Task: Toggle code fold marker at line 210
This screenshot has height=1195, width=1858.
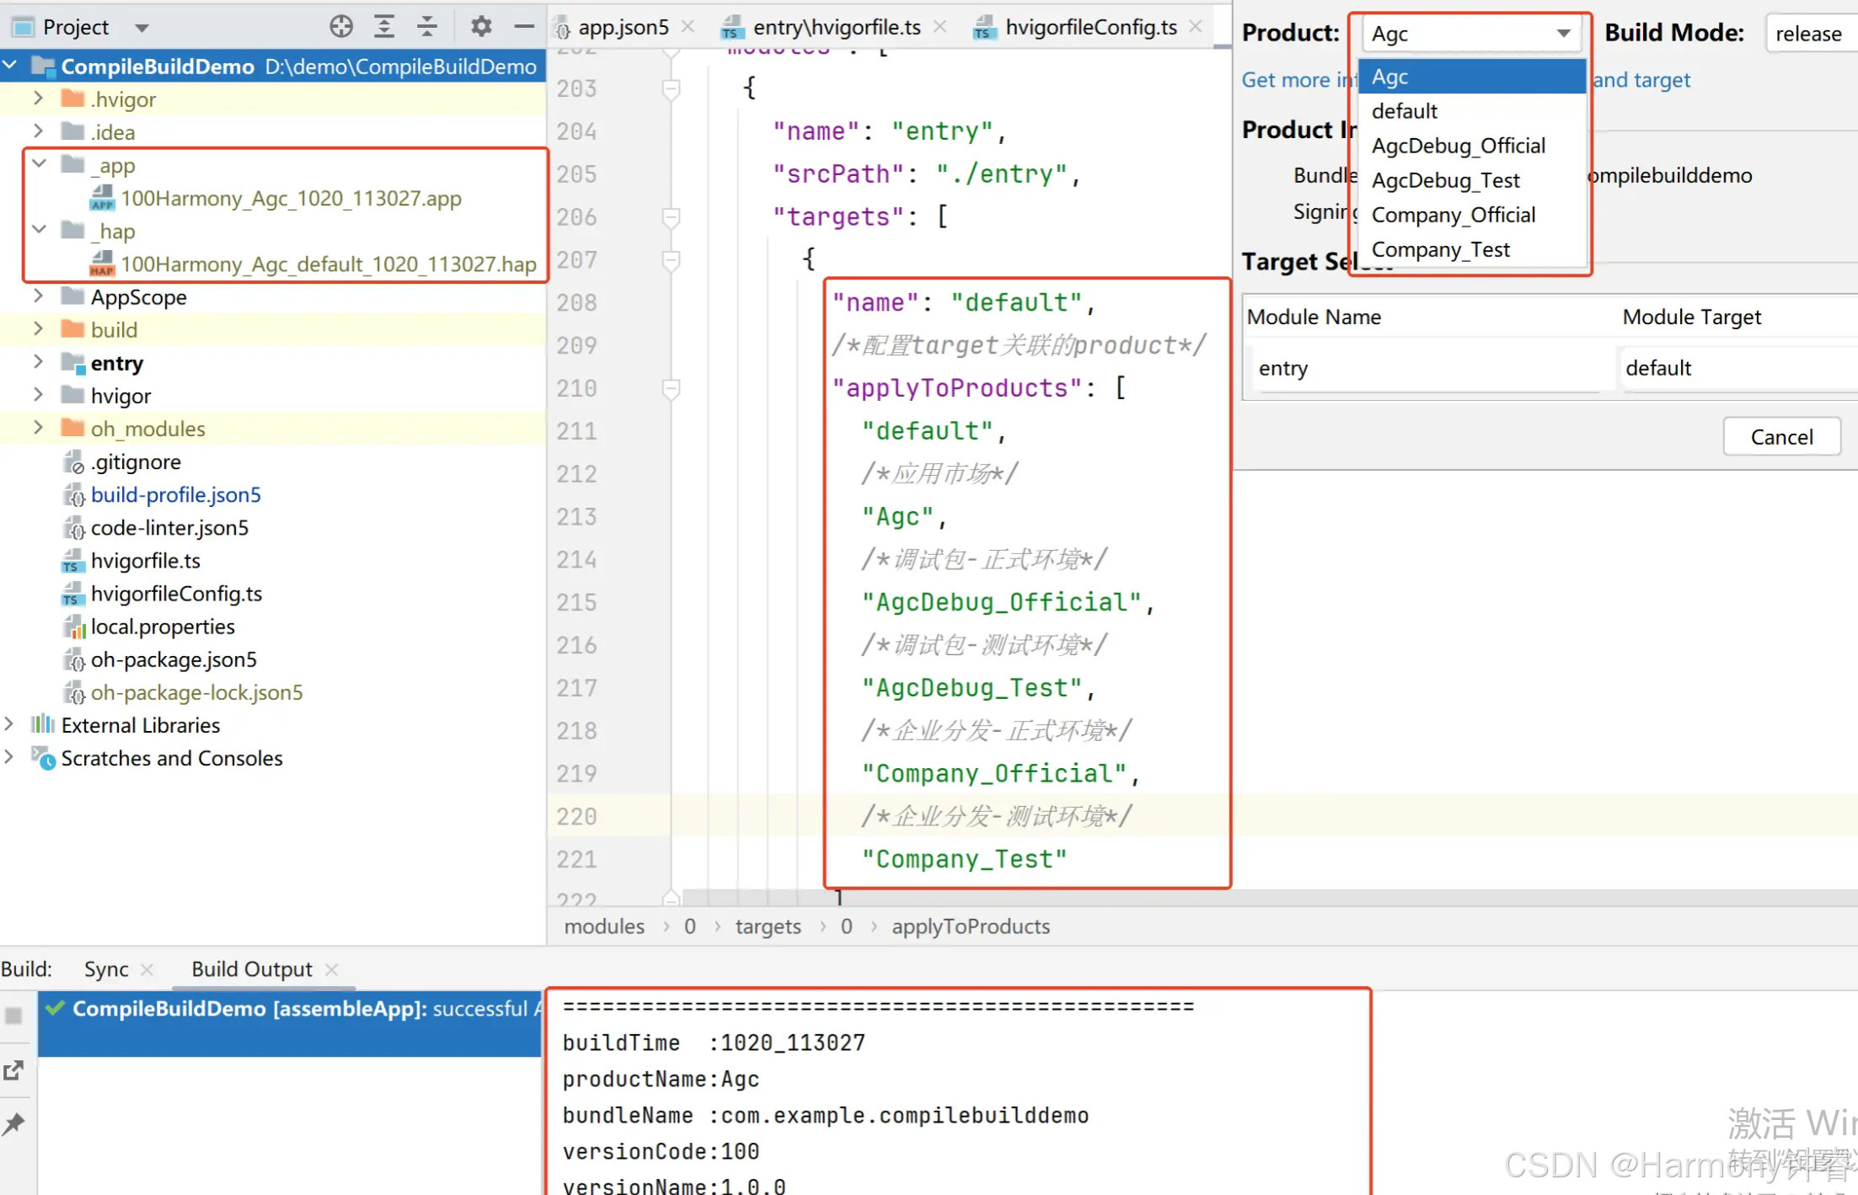Action: tap(672, 388)
